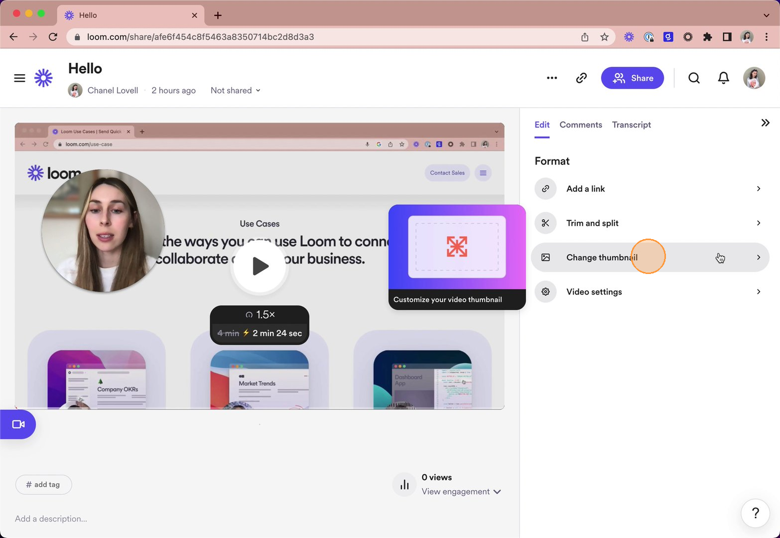The image size is (780, 538).
Task: Click the Loom extension icon in the toolbar
Action: pyautogui.click(x=629, y=37)
